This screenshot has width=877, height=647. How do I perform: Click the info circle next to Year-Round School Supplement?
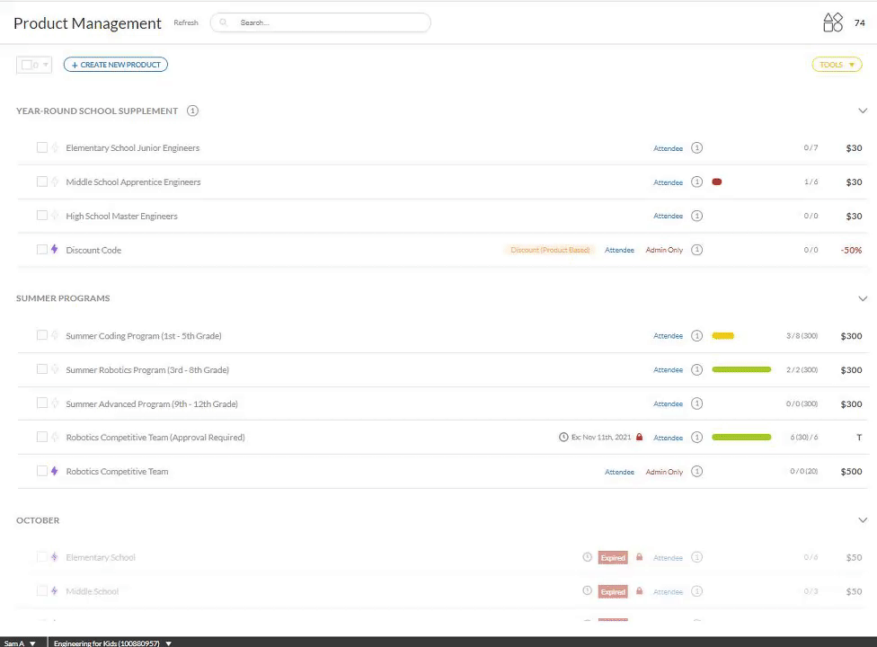tap(192, 111)
